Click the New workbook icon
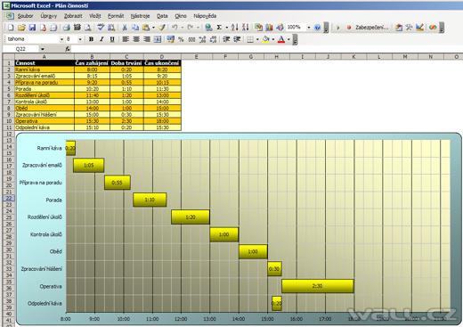 pos(11,28)
